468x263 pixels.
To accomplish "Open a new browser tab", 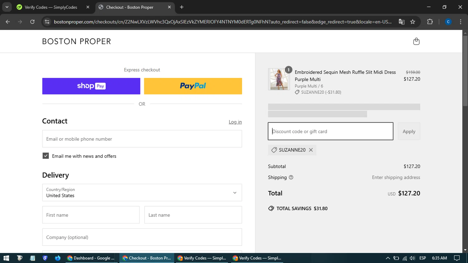I will coord(182,7).
